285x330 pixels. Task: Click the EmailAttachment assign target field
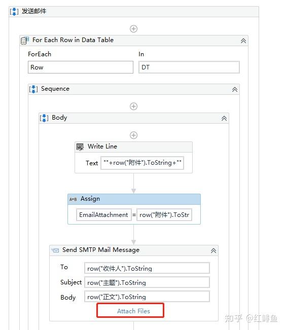click(104, 214)
